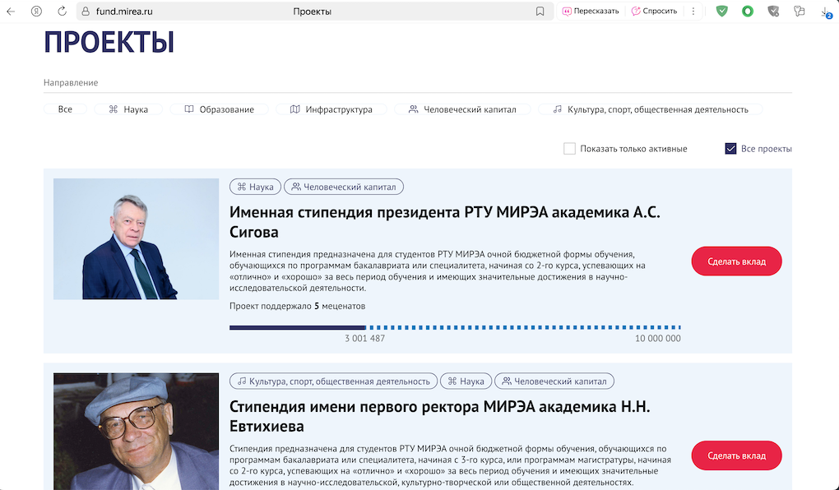Image resolution: width=839 pixels, height=490 pixels.
Task: Bookmark this page with the bookmark icon
Action: (540, 12)
